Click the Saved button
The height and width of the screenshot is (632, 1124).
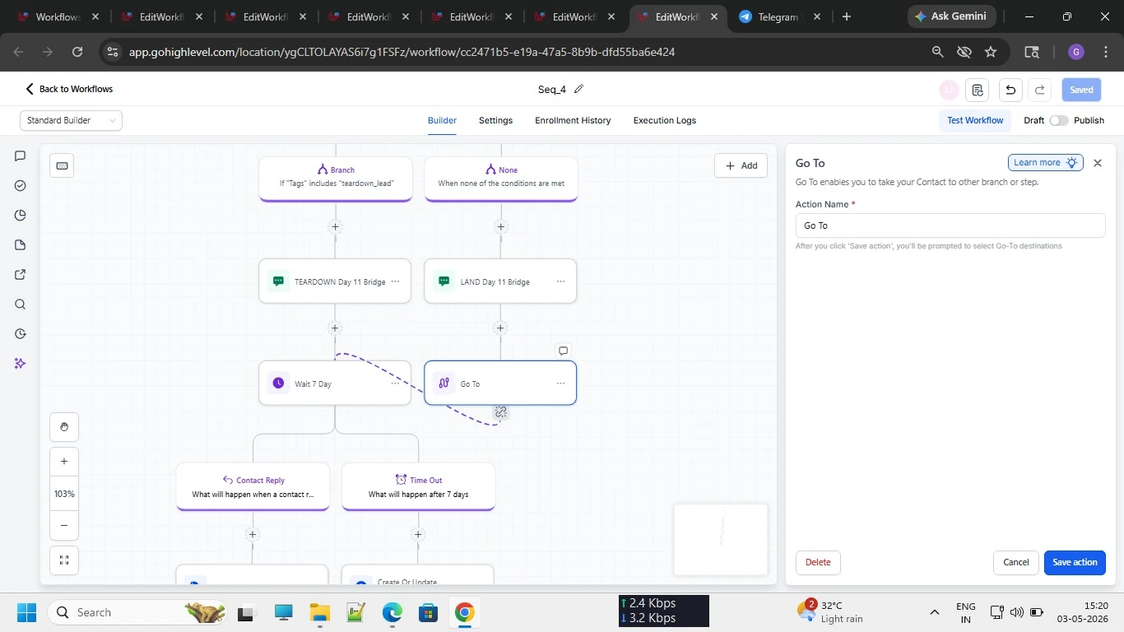pos(1081,90)
